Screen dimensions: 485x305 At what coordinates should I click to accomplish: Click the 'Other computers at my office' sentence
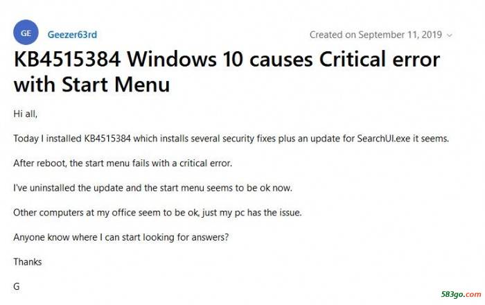157,213
